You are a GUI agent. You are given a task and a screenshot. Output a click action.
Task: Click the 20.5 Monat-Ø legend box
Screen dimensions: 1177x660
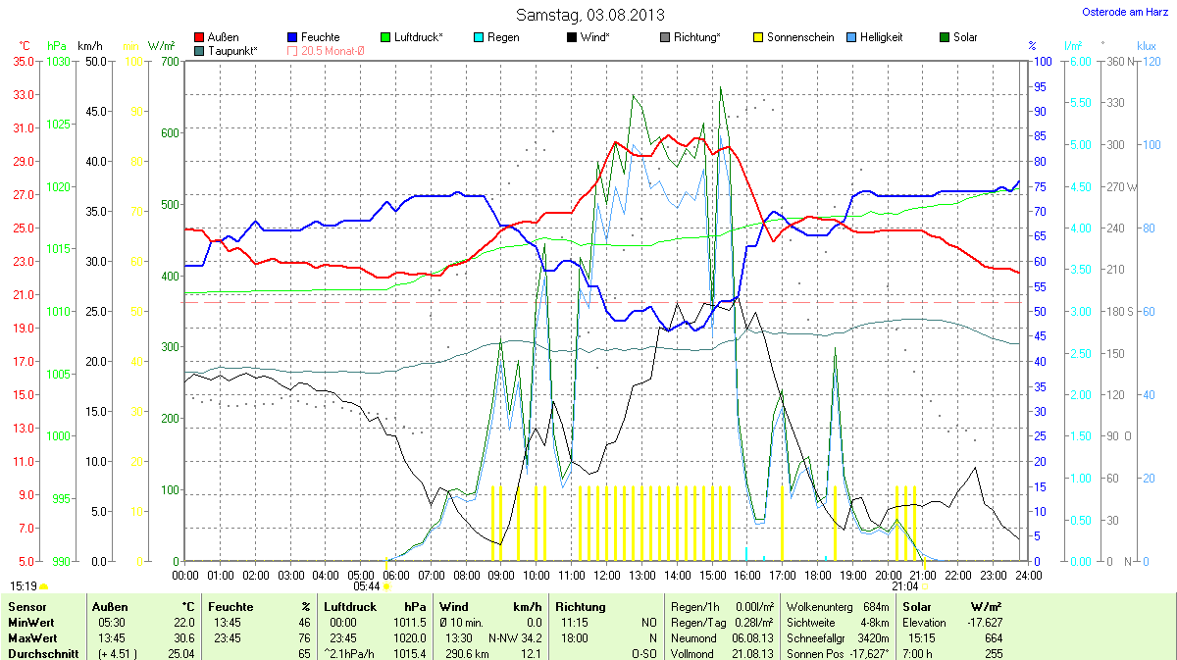click(293, 50)
